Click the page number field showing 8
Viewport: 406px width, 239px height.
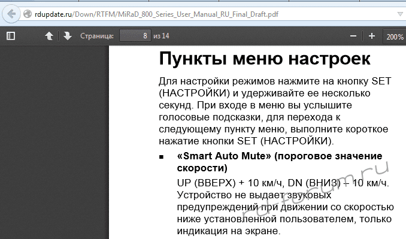pyautogui.click(x=135, y=35)
